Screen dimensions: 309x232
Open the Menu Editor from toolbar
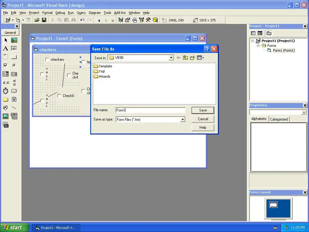29,20
